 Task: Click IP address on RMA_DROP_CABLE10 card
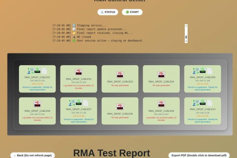pos(203,113)
